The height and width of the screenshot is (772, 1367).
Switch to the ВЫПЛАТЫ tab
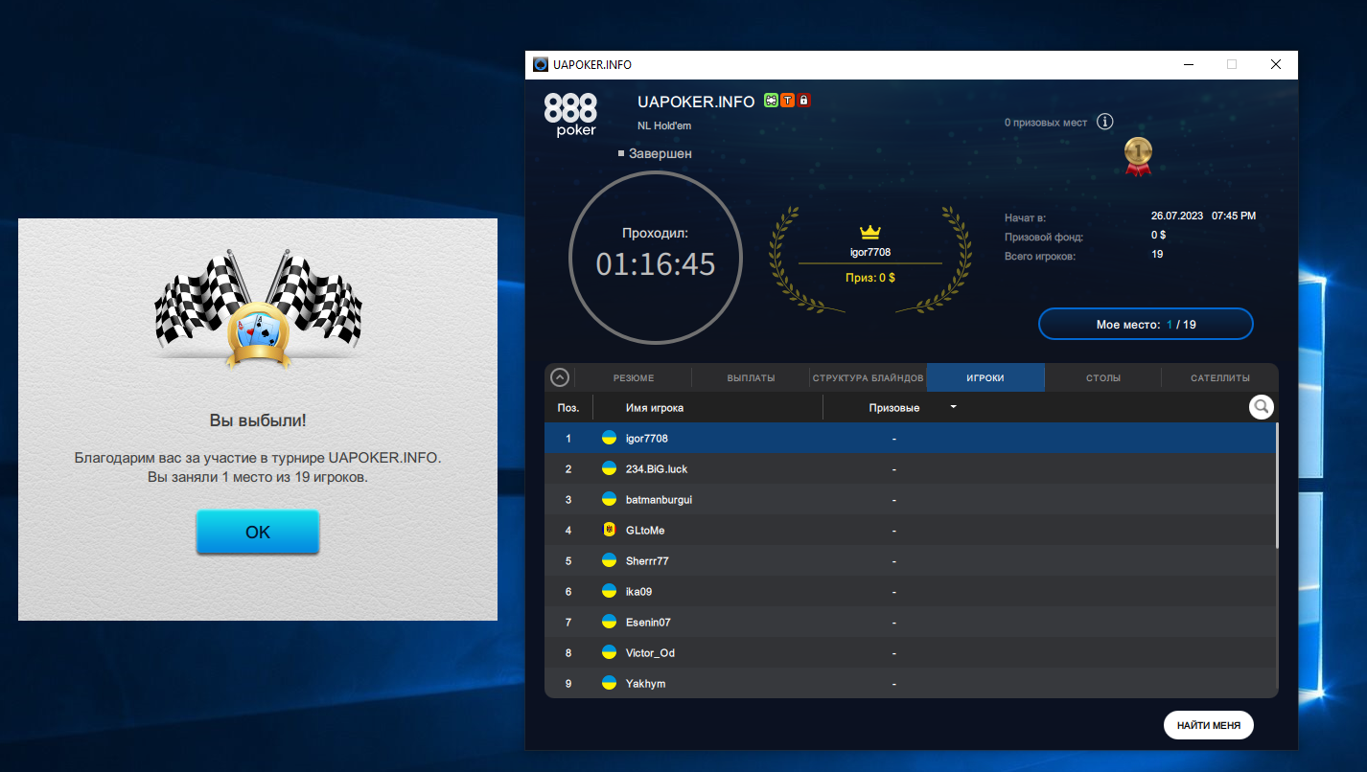[751, 377]
